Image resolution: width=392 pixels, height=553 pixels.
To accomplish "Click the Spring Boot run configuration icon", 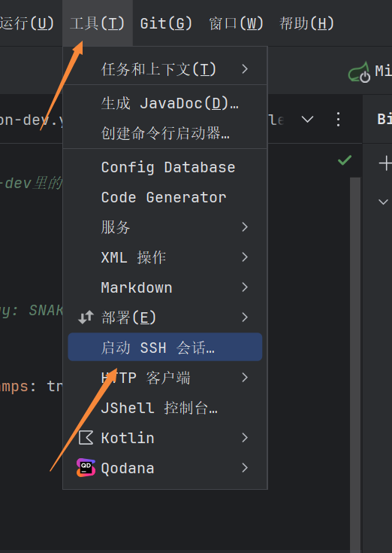I will click(x=359, y=72).
